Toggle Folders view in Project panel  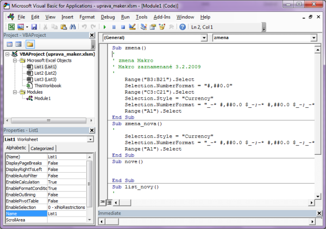[x=30, y=44]
